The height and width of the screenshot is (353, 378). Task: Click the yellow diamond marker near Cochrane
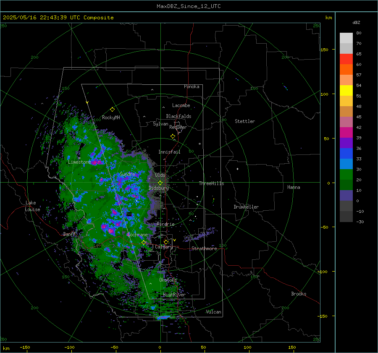[144, 243]
